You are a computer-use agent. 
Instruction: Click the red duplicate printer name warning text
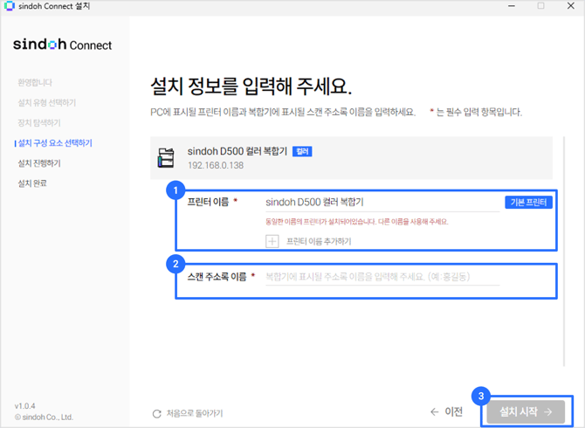(x=357, y=222)
